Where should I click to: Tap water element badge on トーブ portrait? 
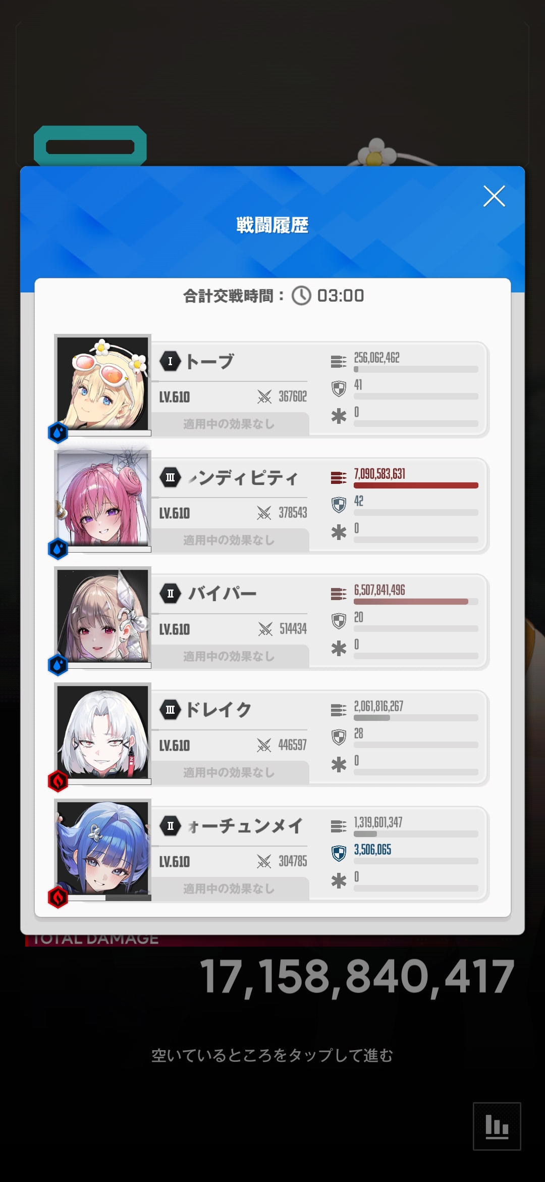click(x=58, y=433)
